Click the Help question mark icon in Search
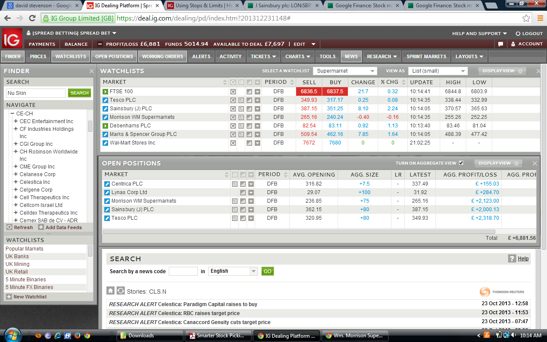Viewport: 547px width, 342px height. pos(512,259)
